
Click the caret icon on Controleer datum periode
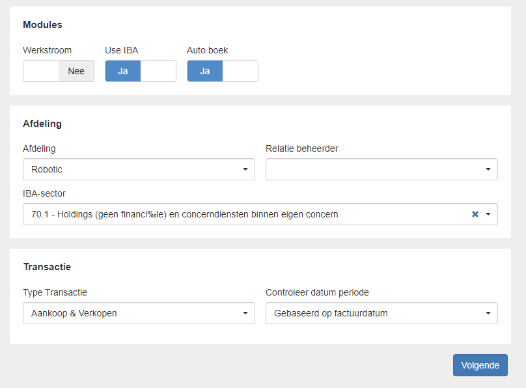(488, 313)
